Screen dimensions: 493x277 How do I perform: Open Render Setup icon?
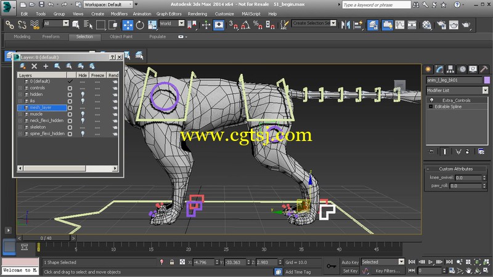441,25
